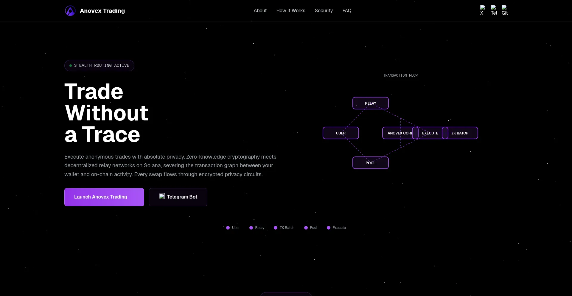The height and width of the screenshot is (296, 572).
Task: Click the ZK Batch legend dot
Action: point(276,228)
